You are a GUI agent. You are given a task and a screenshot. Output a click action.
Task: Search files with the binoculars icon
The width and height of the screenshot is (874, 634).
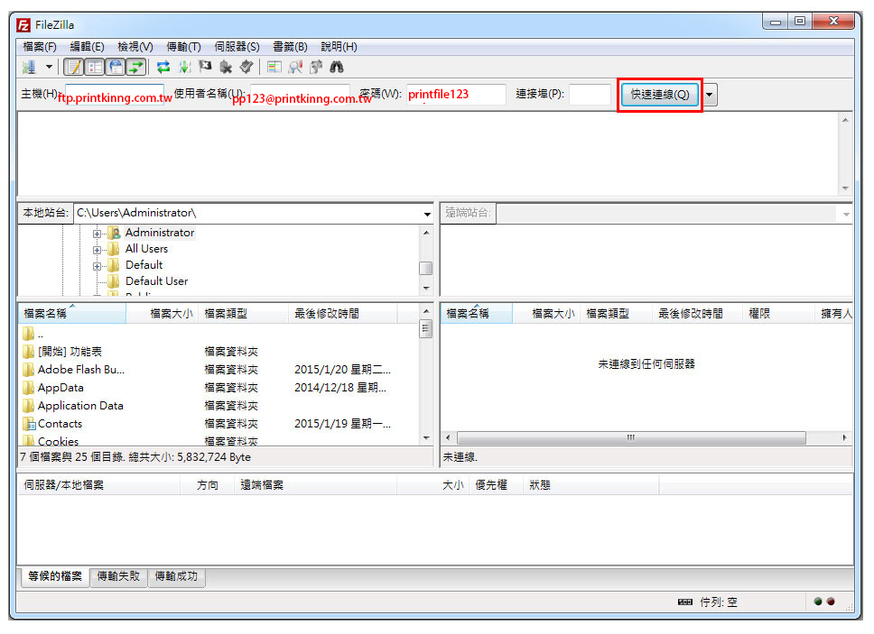(x=337, y=68)
